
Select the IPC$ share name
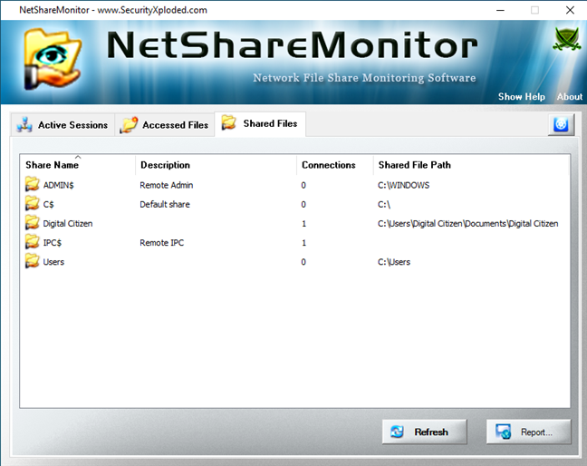click(x=52, y=243)
